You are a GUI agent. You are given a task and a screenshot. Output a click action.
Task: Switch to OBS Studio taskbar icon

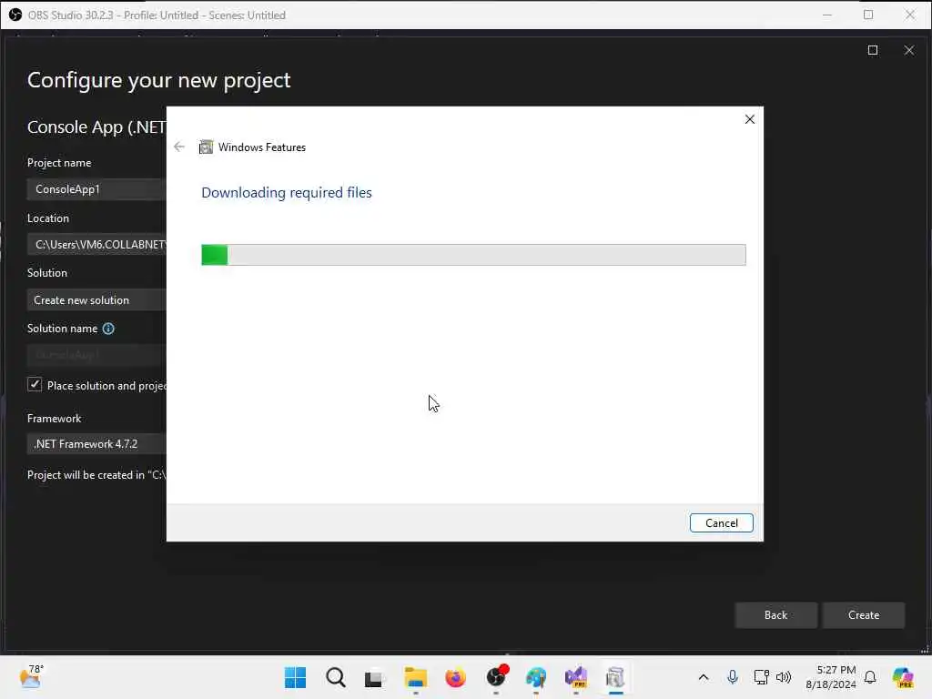(x=496, y=677)
